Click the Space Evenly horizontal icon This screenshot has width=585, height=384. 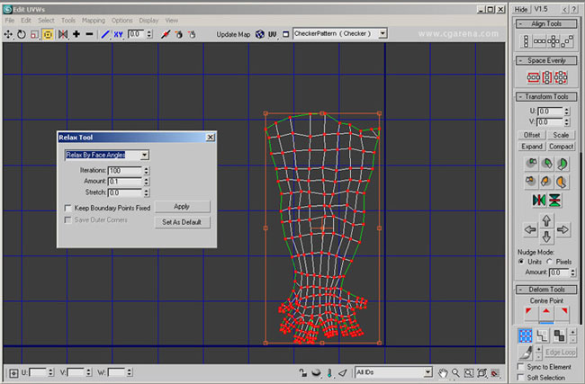[x=533, y=77]
